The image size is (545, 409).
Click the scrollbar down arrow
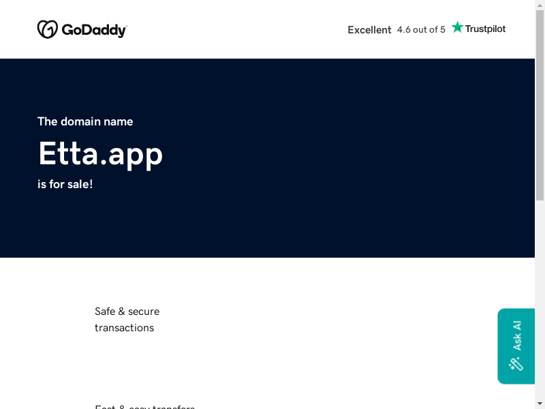point(540,404)
